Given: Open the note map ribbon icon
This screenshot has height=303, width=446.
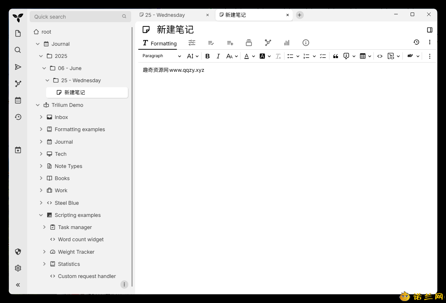Looking at the screenshot, I should (268, 43).
